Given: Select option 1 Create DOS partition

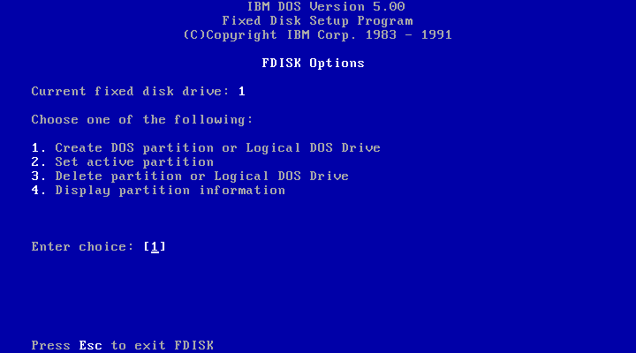Looking at the screenshot, I should point(206,148).
